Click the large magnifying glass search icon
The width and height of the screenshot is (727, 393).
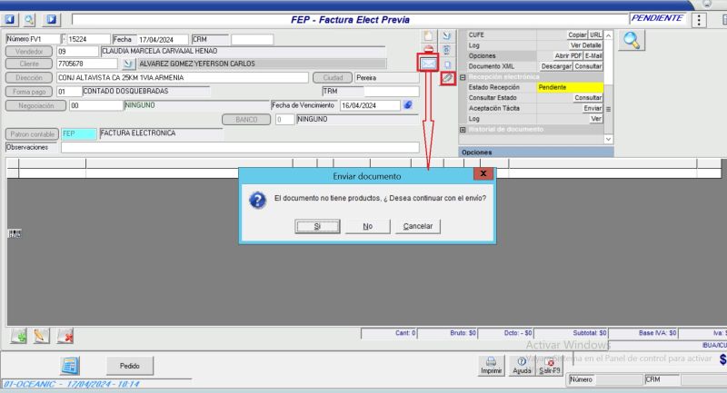click(632, 39)
